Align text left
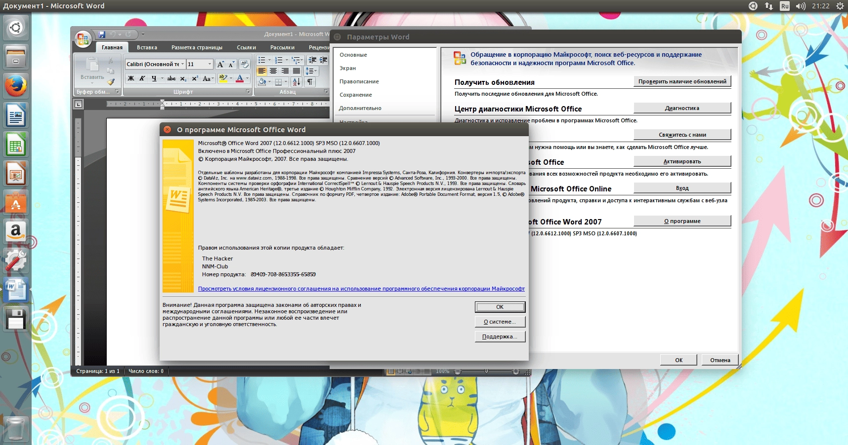The height and width of the screenshot is (445, 848). tap(262, 71)
